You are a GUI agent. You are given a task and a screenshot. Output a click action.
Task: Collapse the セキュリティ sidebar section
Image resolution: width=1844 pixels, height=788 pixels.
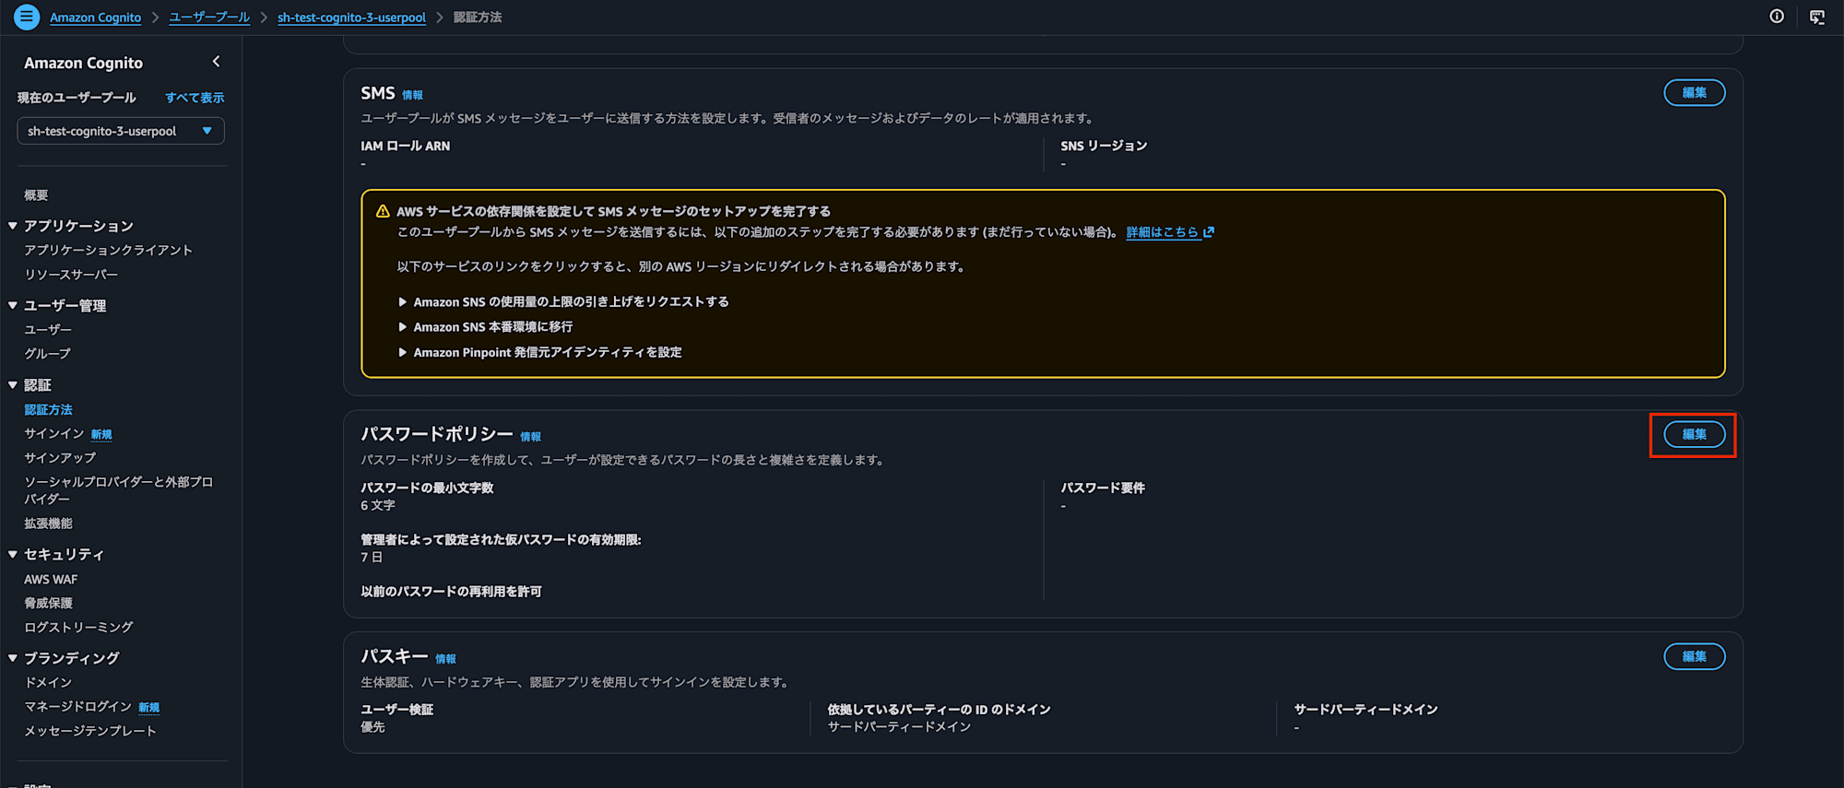point(13,554)
